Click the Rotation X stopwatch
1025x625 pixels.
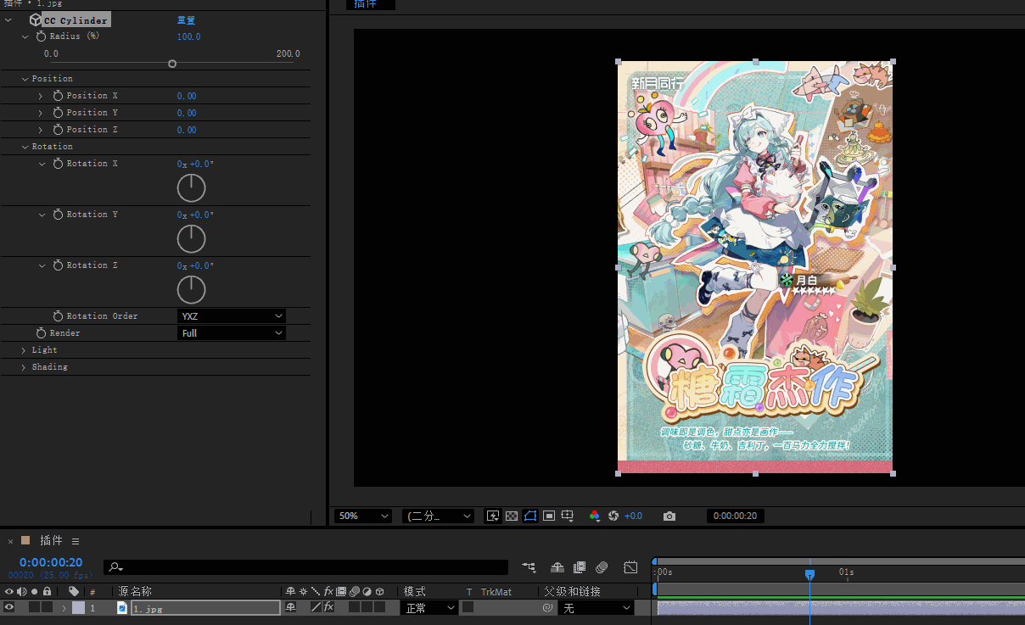58,164
